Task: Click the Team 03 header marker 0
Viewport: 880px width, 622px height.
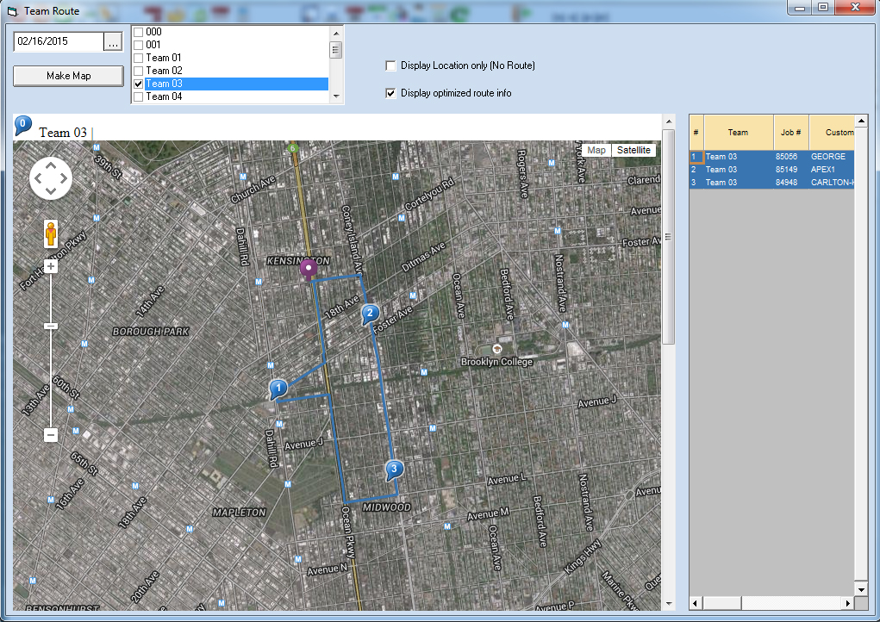Action: point(22,125)
